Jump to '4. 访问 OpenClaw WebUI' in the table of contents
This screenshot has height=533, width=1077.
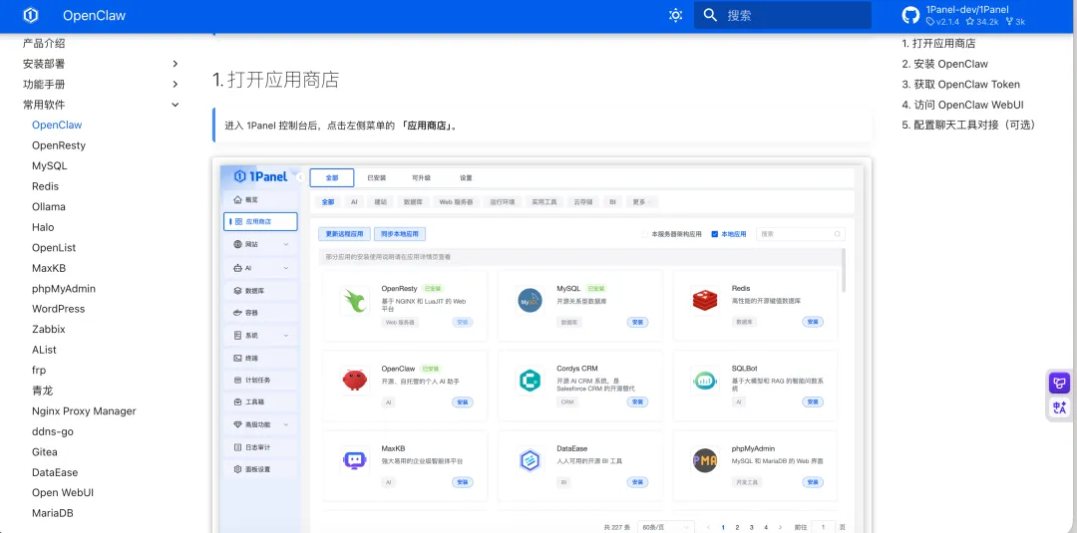pos(963,105)
